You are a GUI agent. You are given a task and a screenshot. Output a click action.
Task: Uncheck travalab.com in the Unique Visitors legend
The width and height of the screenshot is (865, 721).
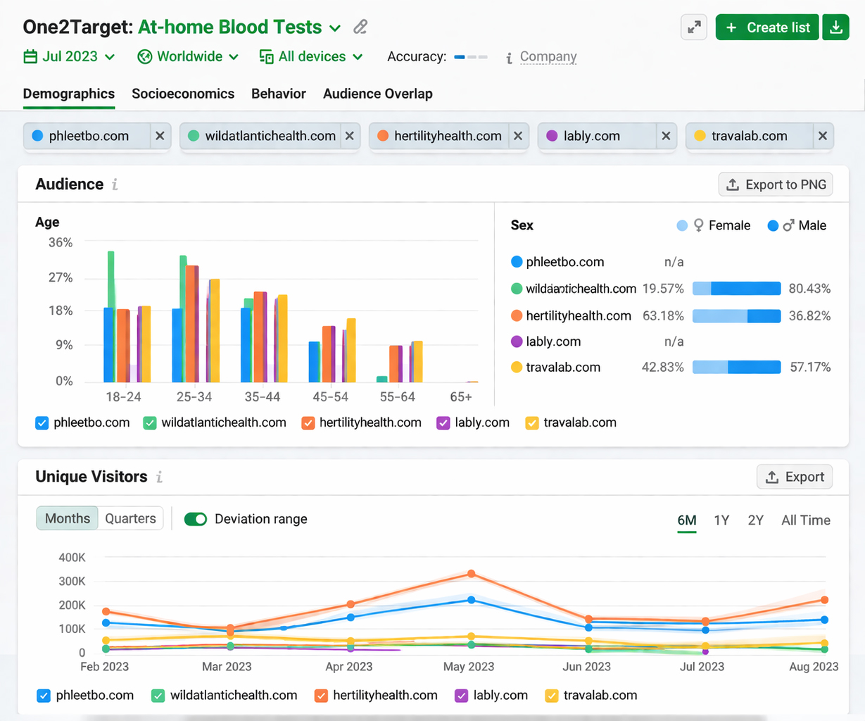pyautogui.click(x=552, y=696)
